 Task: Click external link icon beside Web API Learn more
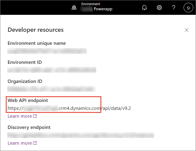coord(35,116)
